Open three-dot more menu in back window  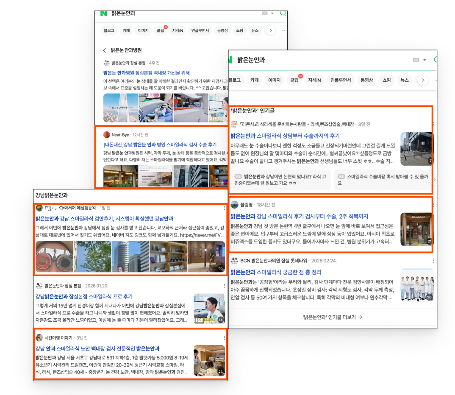click(x=283, y=31)
